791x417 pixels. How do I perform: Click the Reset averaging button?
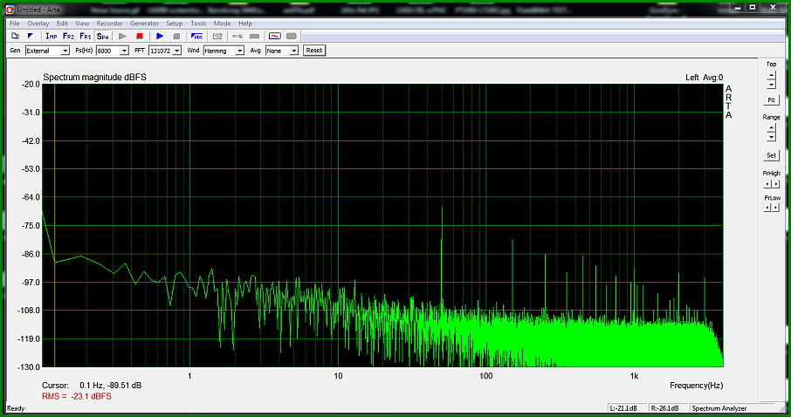click(314, 51)
